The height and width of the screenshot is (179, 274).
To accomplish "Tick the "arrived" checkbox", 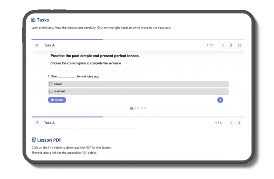I will tap(51, 84).
